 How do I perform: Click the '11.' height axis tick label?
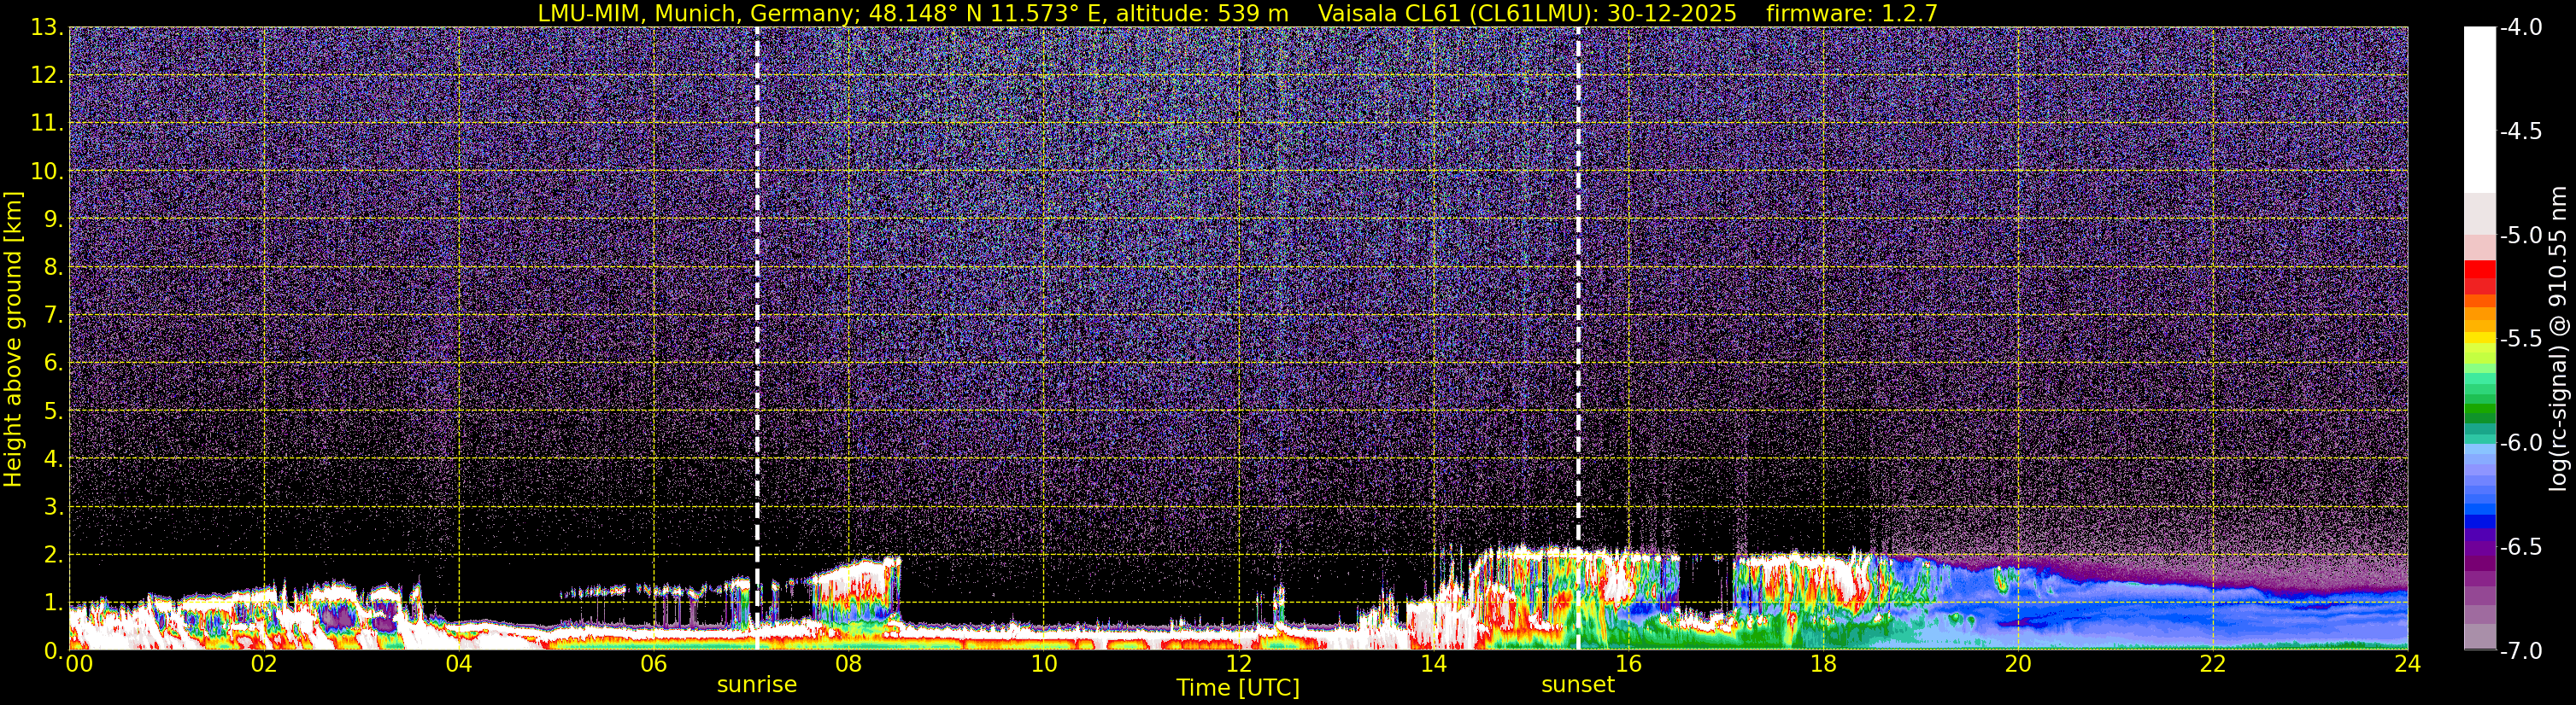tap(46, 123)
